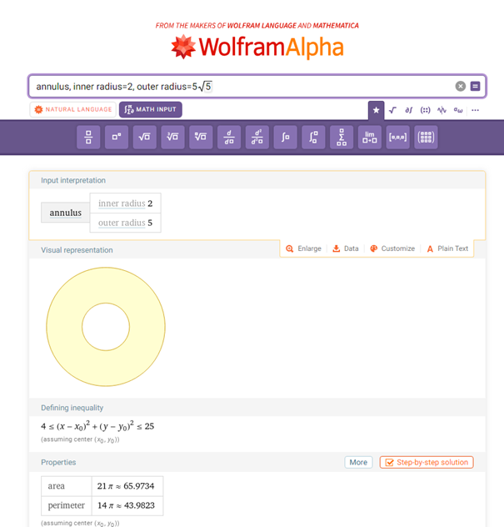Insert a first derivative template
Screen dimensions: 504x527
coord(229,137)
